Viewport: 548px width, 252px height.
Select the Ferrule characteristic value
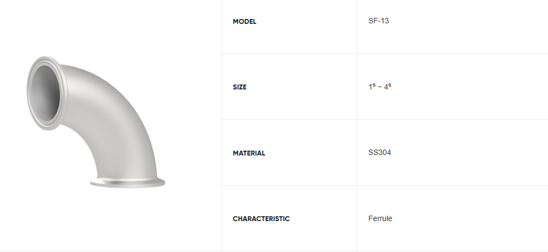381,219
